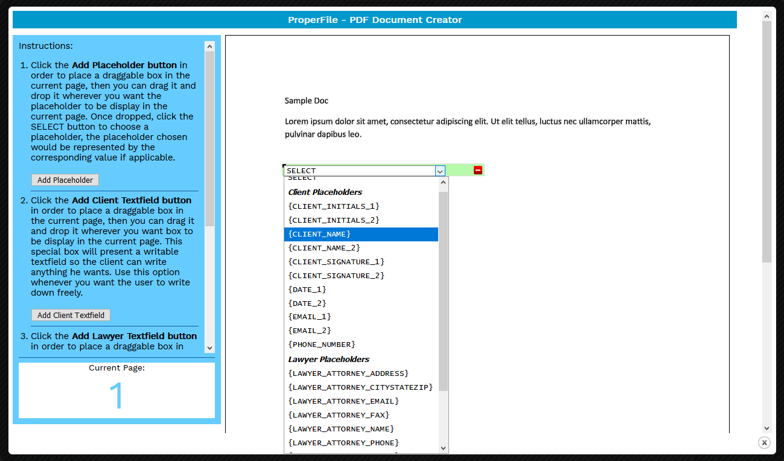Click the large page number 1
Screen dimensions: 784x461
click(x=116, y=396)
